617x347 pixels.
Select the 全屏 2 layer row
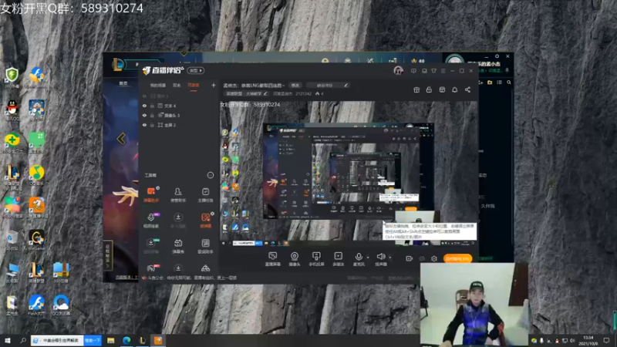pyautogui.click(x=178, y=125)
